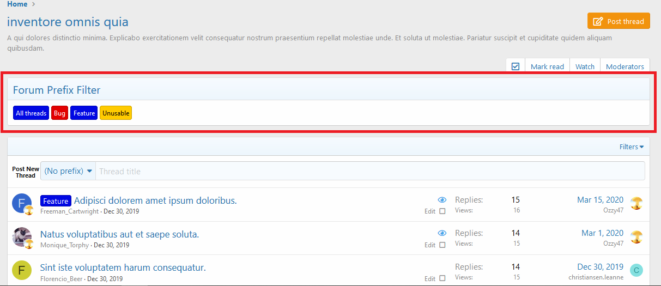
Task: Select the Moderators tab
Action: pos(624,66)
